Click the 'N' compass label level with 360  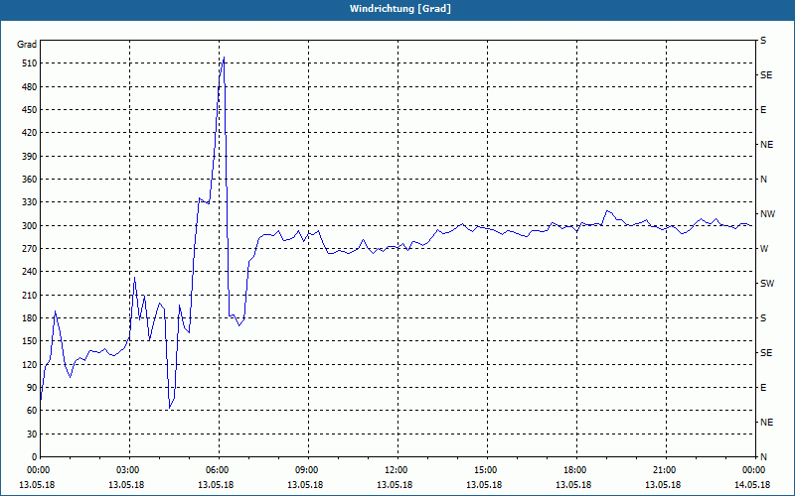(763, 180)
